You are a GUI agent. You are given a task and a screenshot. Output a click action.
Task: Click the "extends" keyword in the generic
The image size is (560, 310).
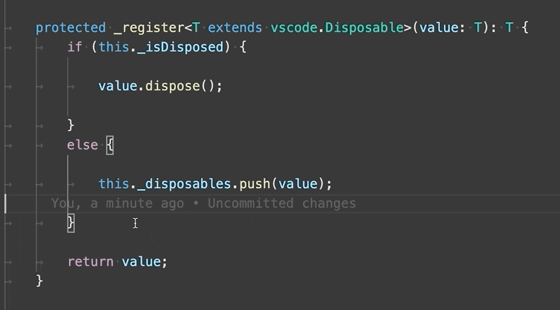(235, 28)
